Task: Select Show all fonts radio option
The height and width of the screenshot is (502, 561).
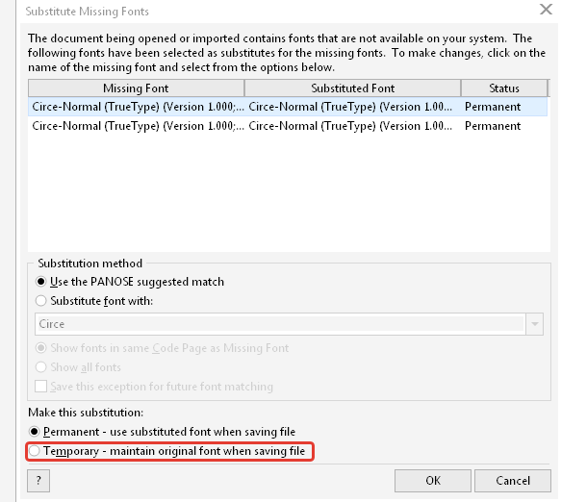Action: click(40, 367)
